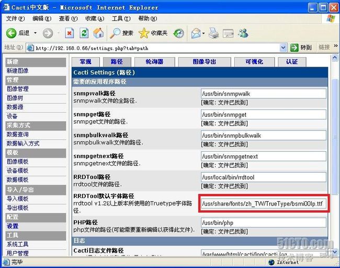Click the scrollbar up arrow

335,58
